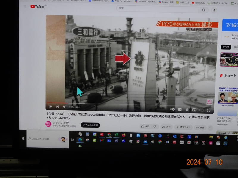
Task: Switch to Microsoft Edge on taskbar
Action: pyautogui.click(x=80, y=140)
